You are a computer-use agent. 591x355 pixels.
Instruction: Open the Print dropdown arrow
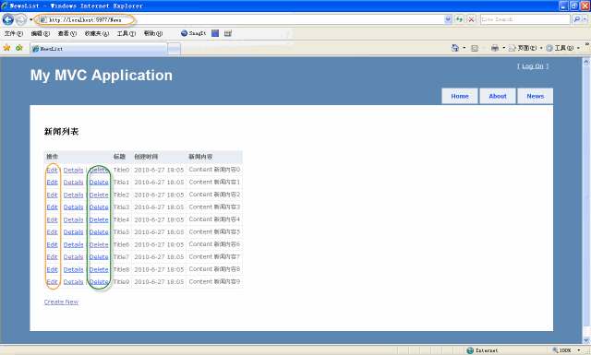click(x=503, y=48)
